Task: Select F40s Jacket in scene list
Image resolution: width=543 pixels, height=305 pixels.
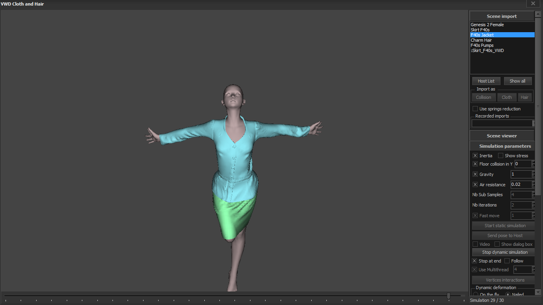Action: [502, 35]
